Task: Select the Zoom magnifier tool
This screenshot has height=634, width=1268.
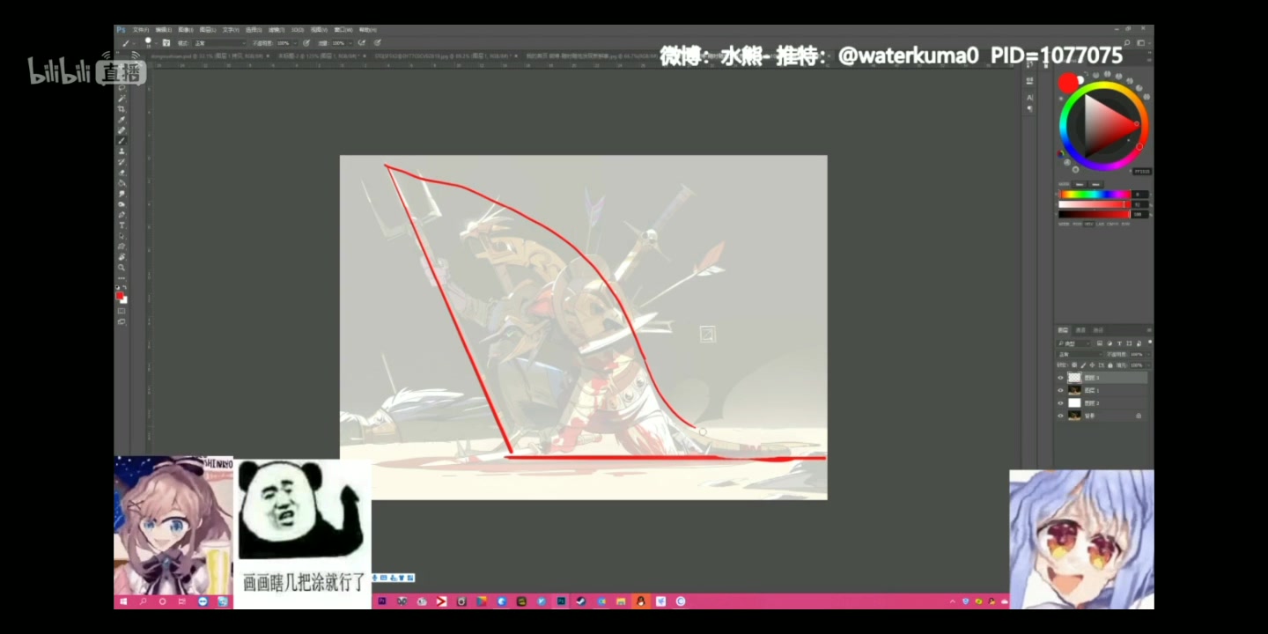Action: 122,268
